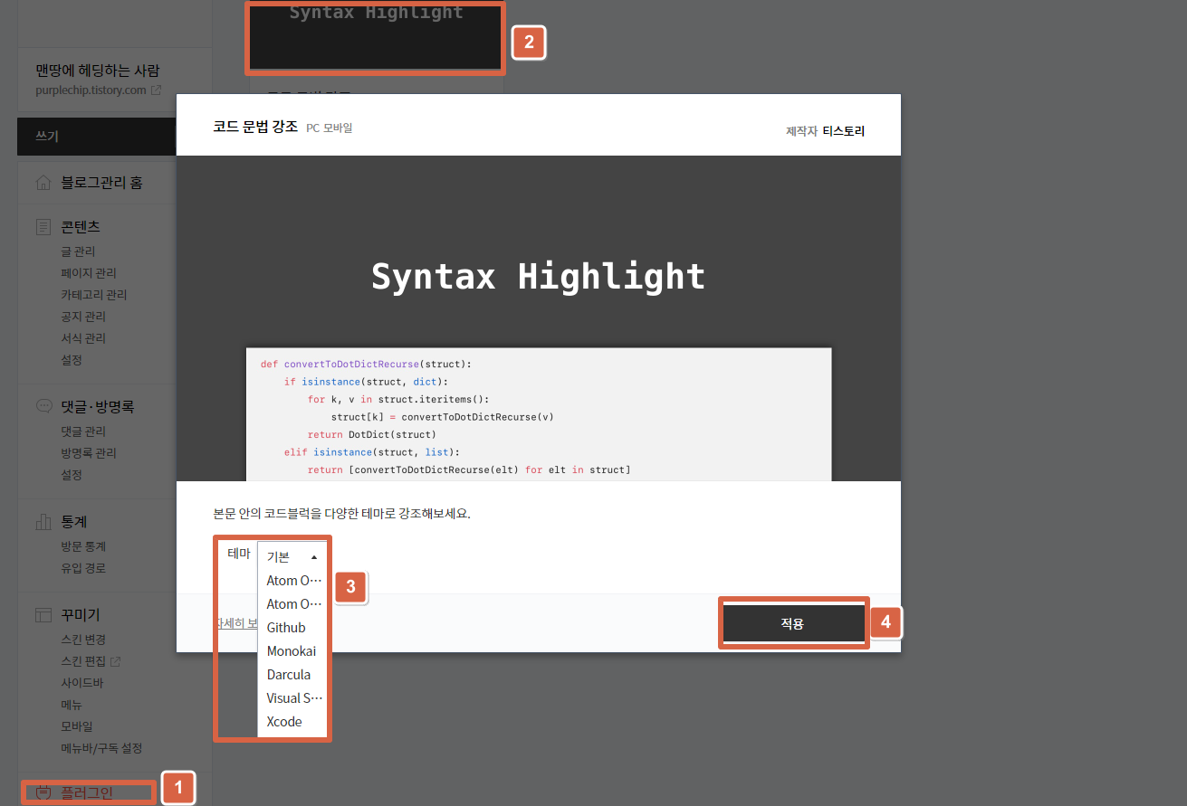Click the 쓰기 button in sidebar
Viewport: 1187px width, 806px height.
coord(97,137)
